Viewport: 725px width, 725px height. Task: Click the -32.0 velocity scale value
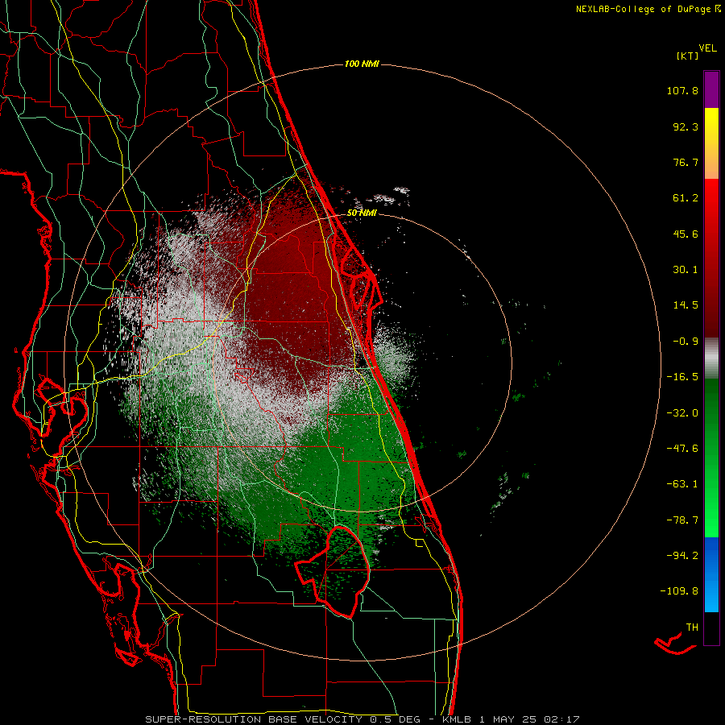coord(682,413)
